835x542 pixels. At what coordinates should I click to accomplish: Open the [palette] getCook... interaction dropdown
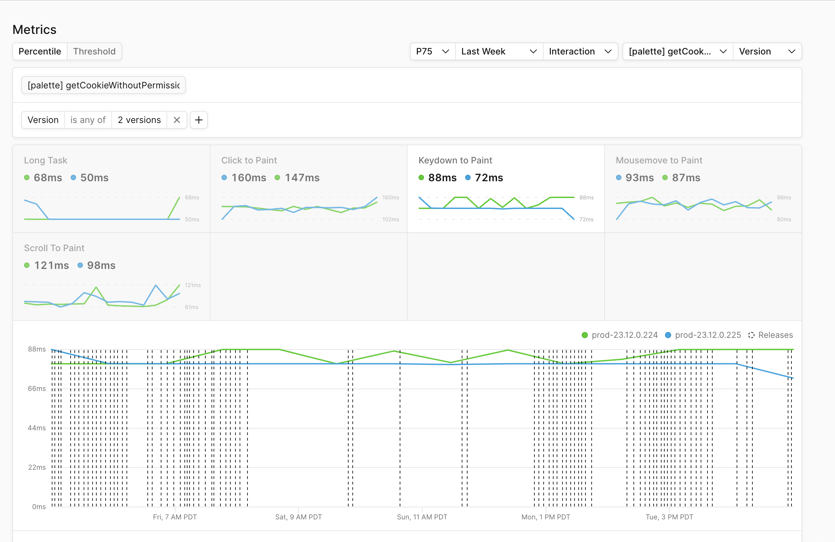pyautogui.click(x=678, y=51)
